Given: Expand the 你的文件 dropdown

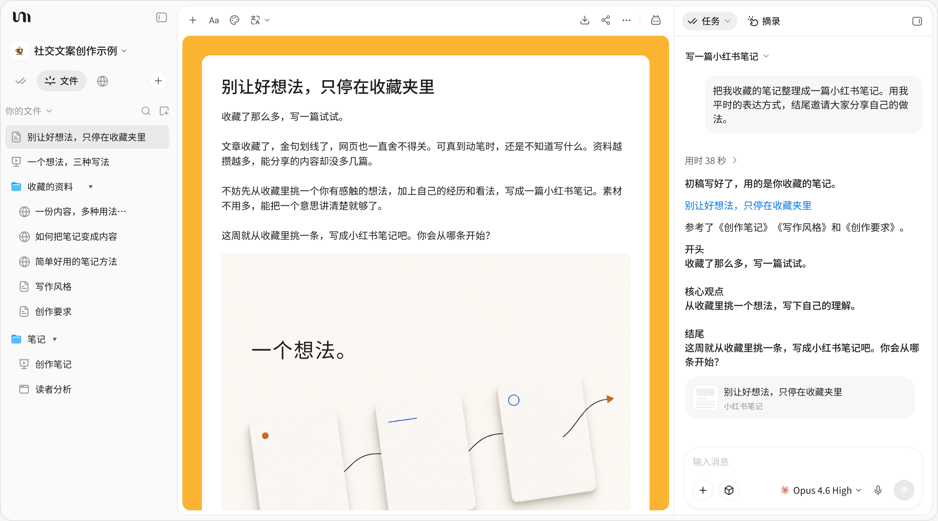Looking at the screenshot, I should (29, 111).
